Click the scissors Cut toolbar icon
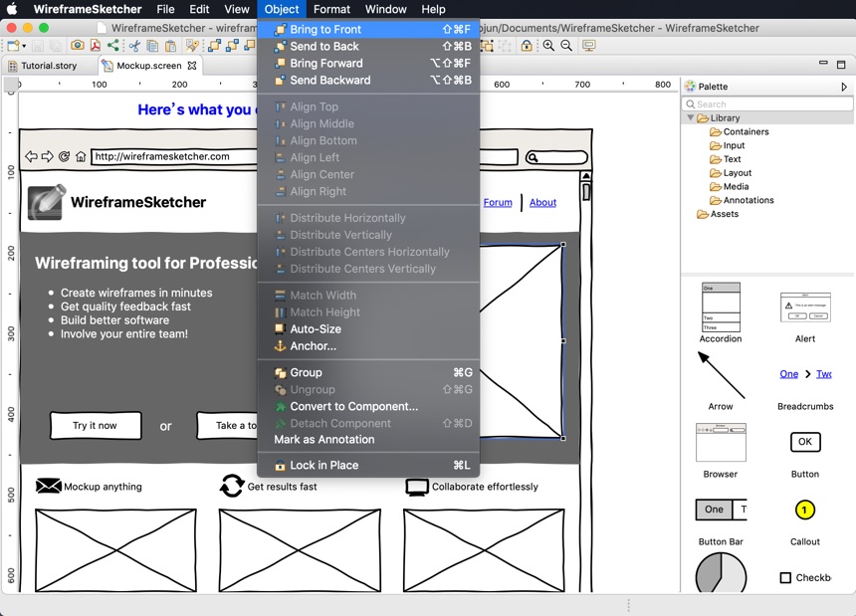This screenshot has width=856, height=616. click(x=134, y=46)
